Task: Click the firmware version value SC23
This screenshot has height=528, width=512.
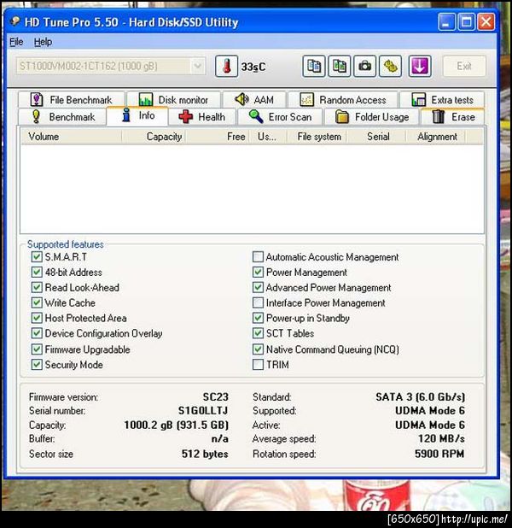Action: point(215,396)
